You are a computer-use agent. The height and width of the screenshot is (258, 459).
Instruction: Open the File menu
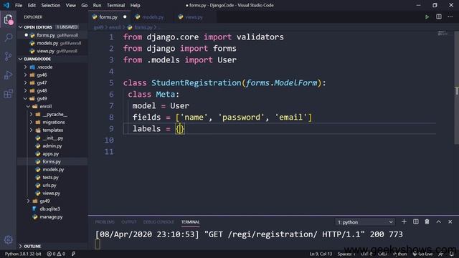(x=19, y=5)
